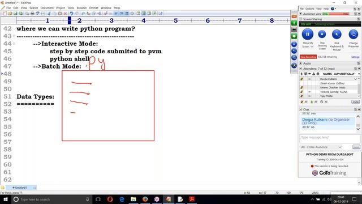
Task: Click chat scroll down arrow
Action: coord(358,129)
